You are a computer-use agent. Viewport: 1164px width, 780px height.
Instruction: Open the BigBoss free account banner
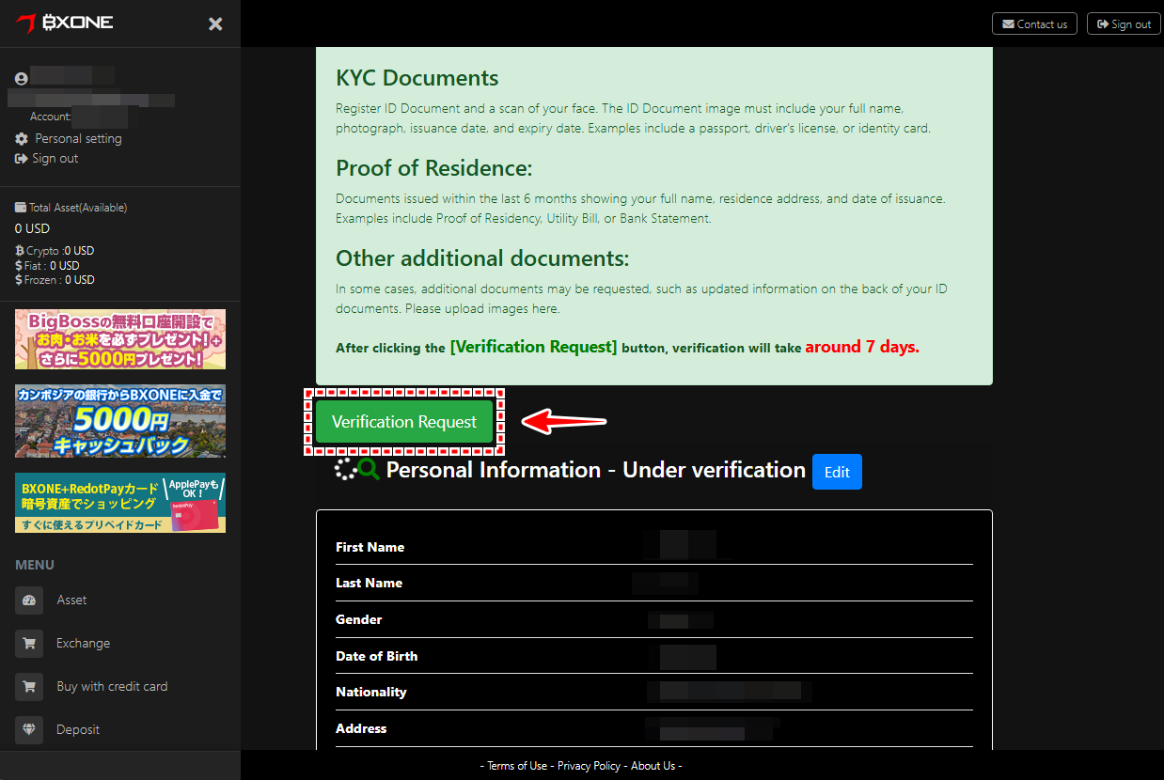coord(120,339)
